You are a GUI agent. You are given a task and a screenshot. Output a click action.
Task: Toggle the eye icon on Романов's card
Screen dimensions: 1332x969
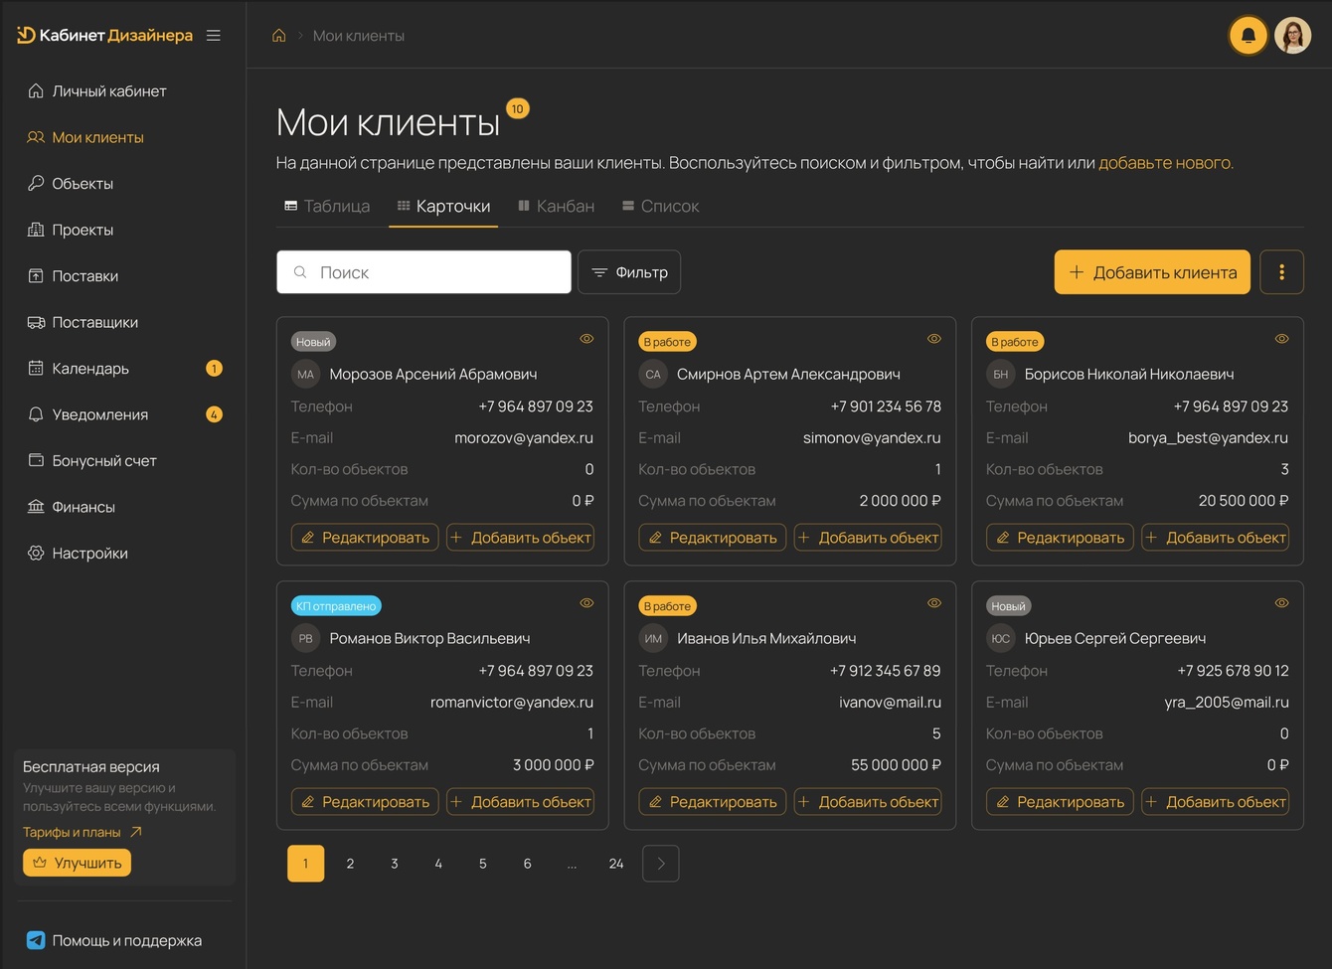point(586,603)
